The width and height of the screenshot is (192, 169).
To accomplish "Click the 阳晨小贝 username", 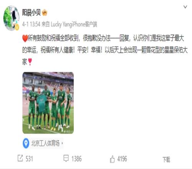I will [31, 13].
